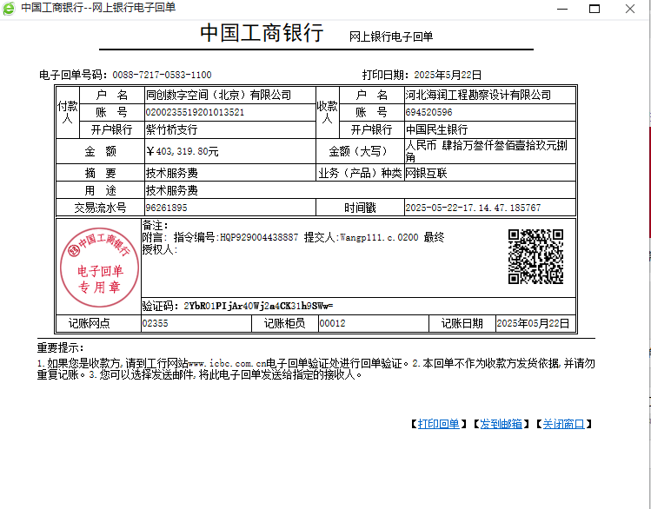This screenshot has width=651, height=509.
Task: Select verification code 2YbR01PIjAr40Wj2a4CK31h9SWw=
Action: pyautogui.click(x=258, y=306)
